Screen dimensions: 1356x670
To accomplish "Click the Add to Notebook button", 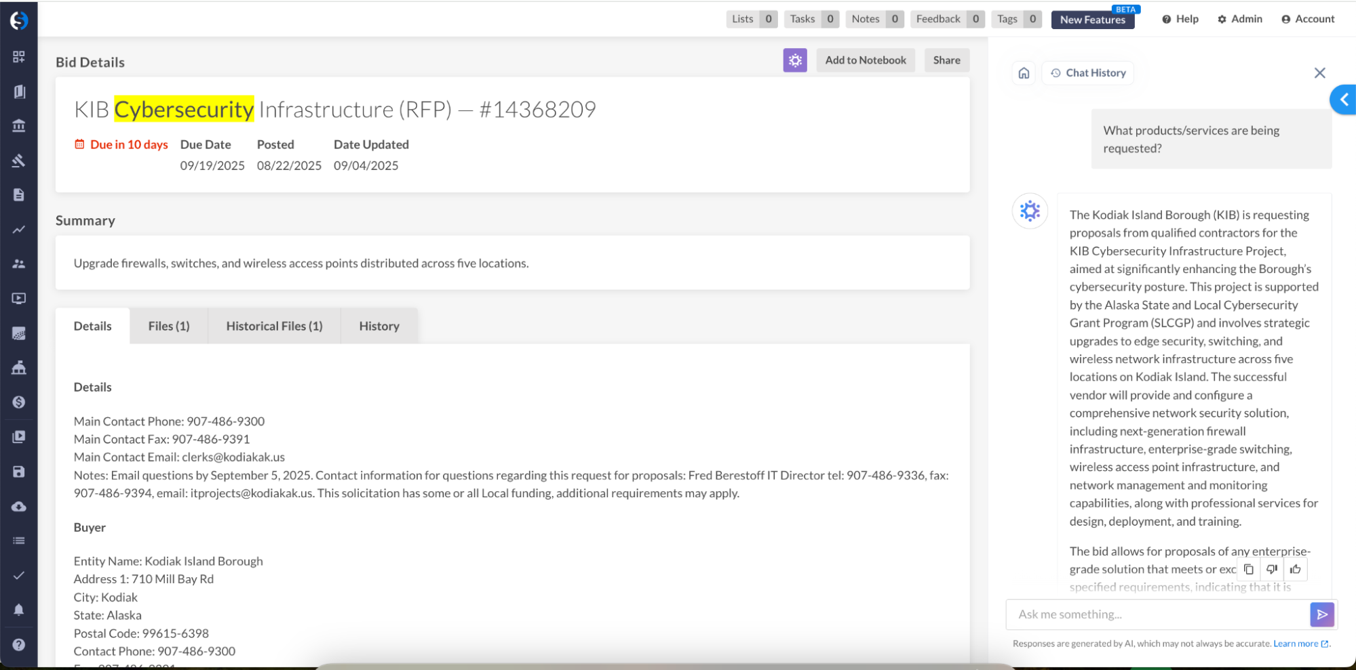I will click(865, 60).
